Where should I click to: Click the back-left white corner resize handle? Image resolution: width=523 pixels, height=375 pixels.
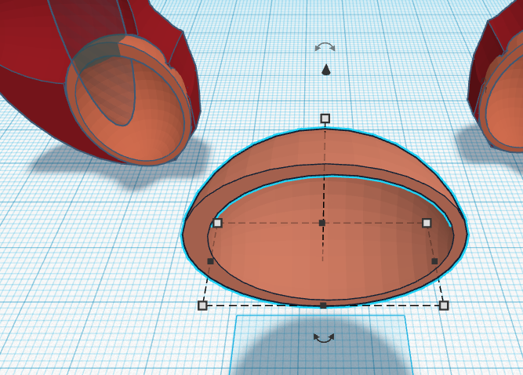coord(217,223)
